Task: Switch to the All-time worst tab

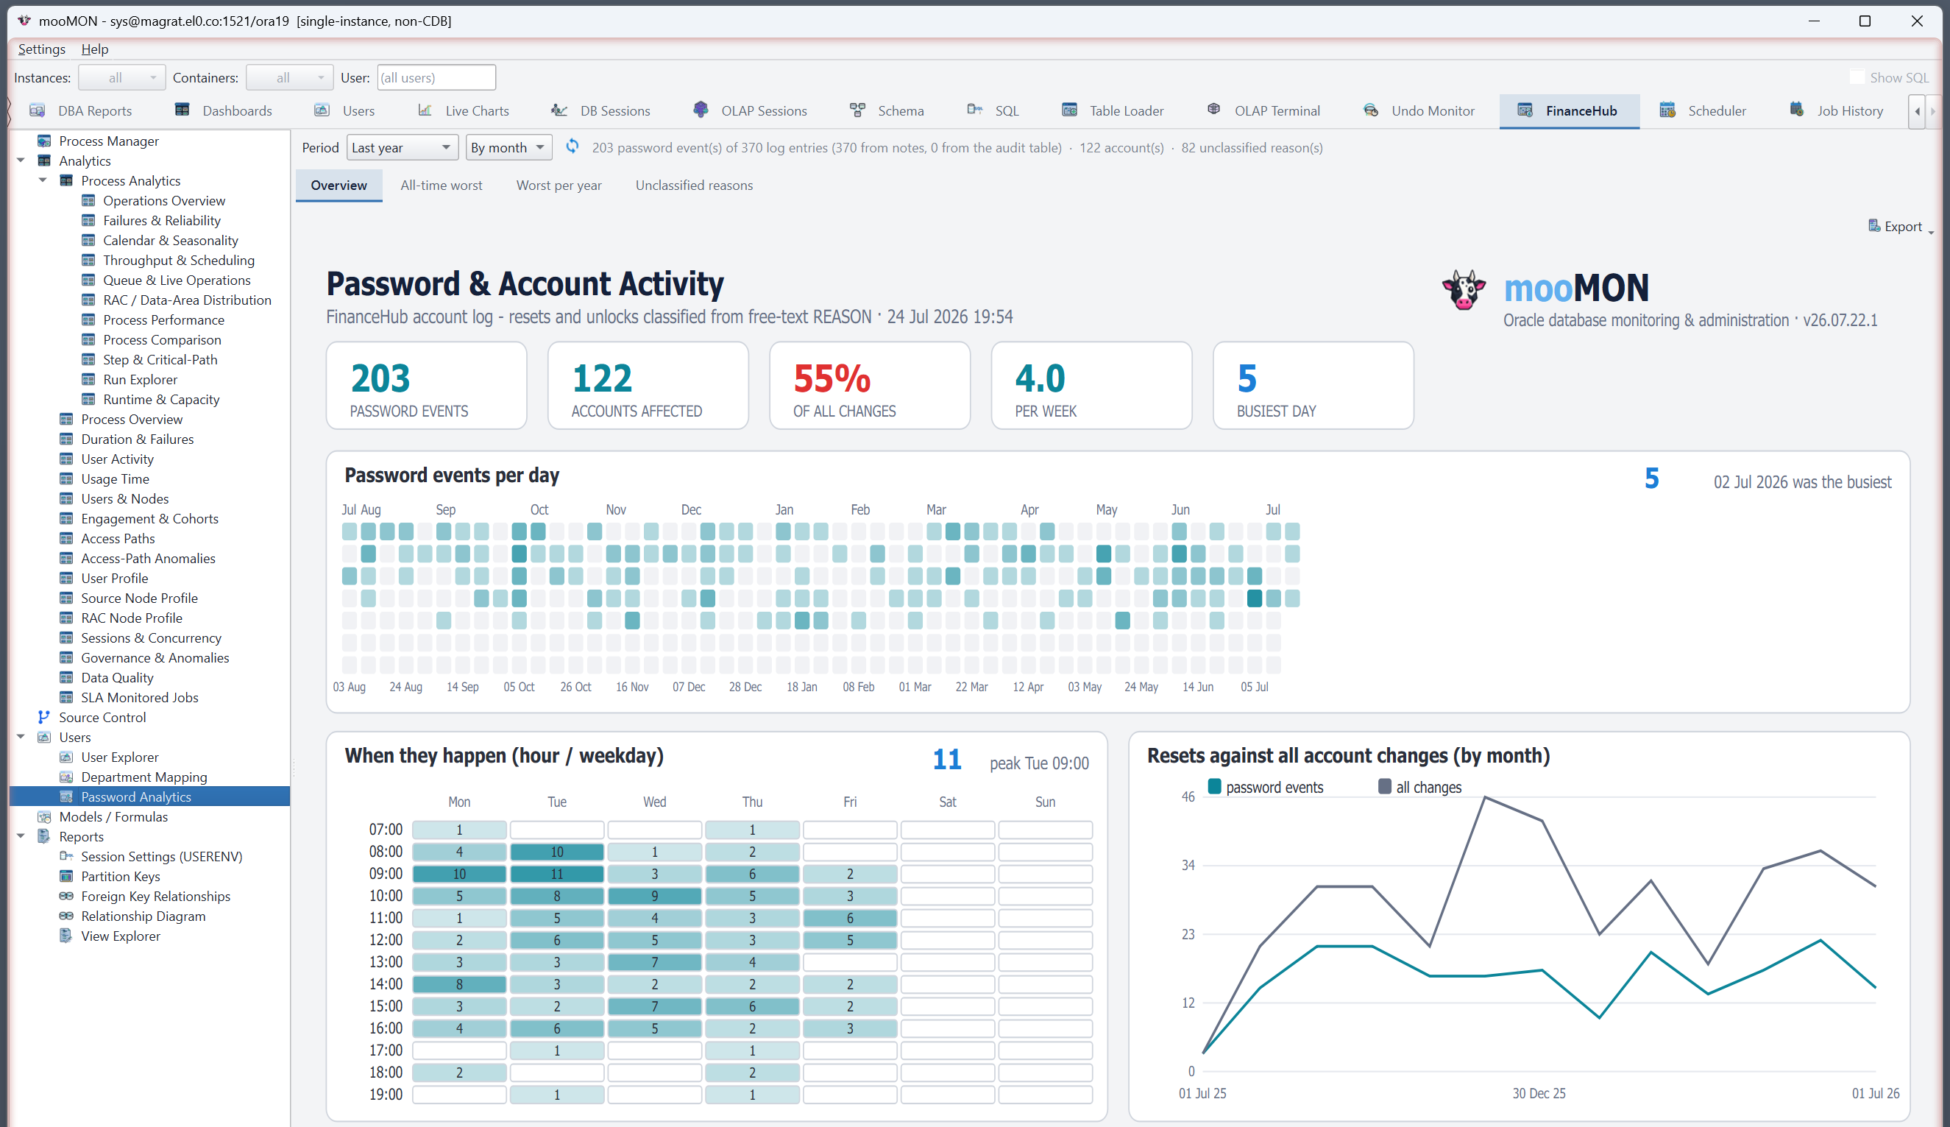Action: coord(441,185)
